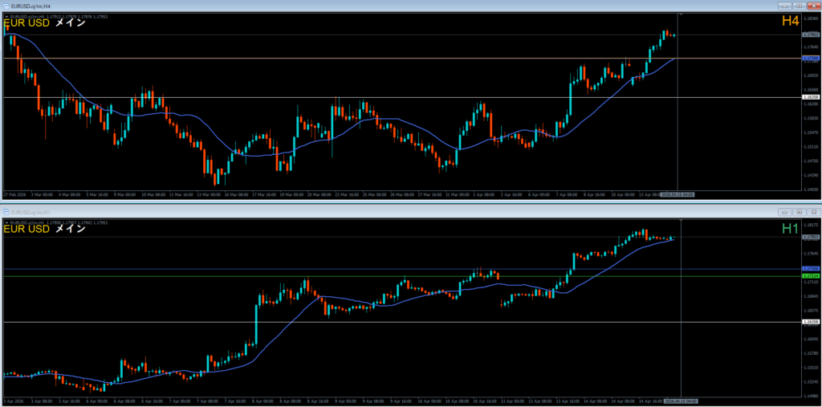Click the H4 chart window icon

[x=5, y=6]
